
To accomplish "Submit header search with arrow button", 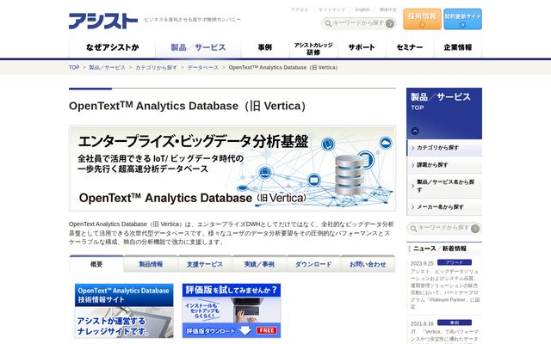I will pyautogui.click(x=390, y=23).
